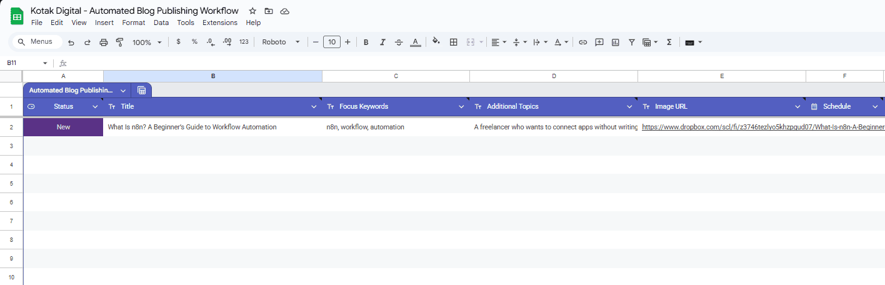Image resolution: width=885 pixels, height=285 pixels.
Task: Open the functions sigma menu
Action: [x=669, y=42]
